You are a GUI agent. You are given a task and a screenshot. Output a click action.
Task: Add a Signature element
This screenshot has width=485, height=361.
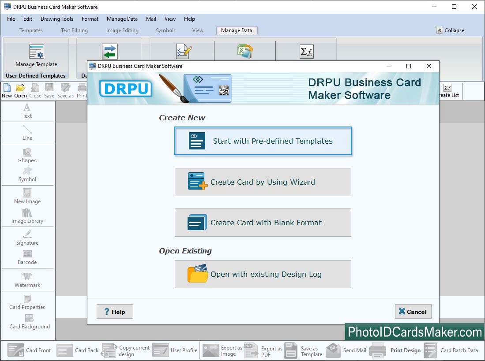click(x=27, y=238)
